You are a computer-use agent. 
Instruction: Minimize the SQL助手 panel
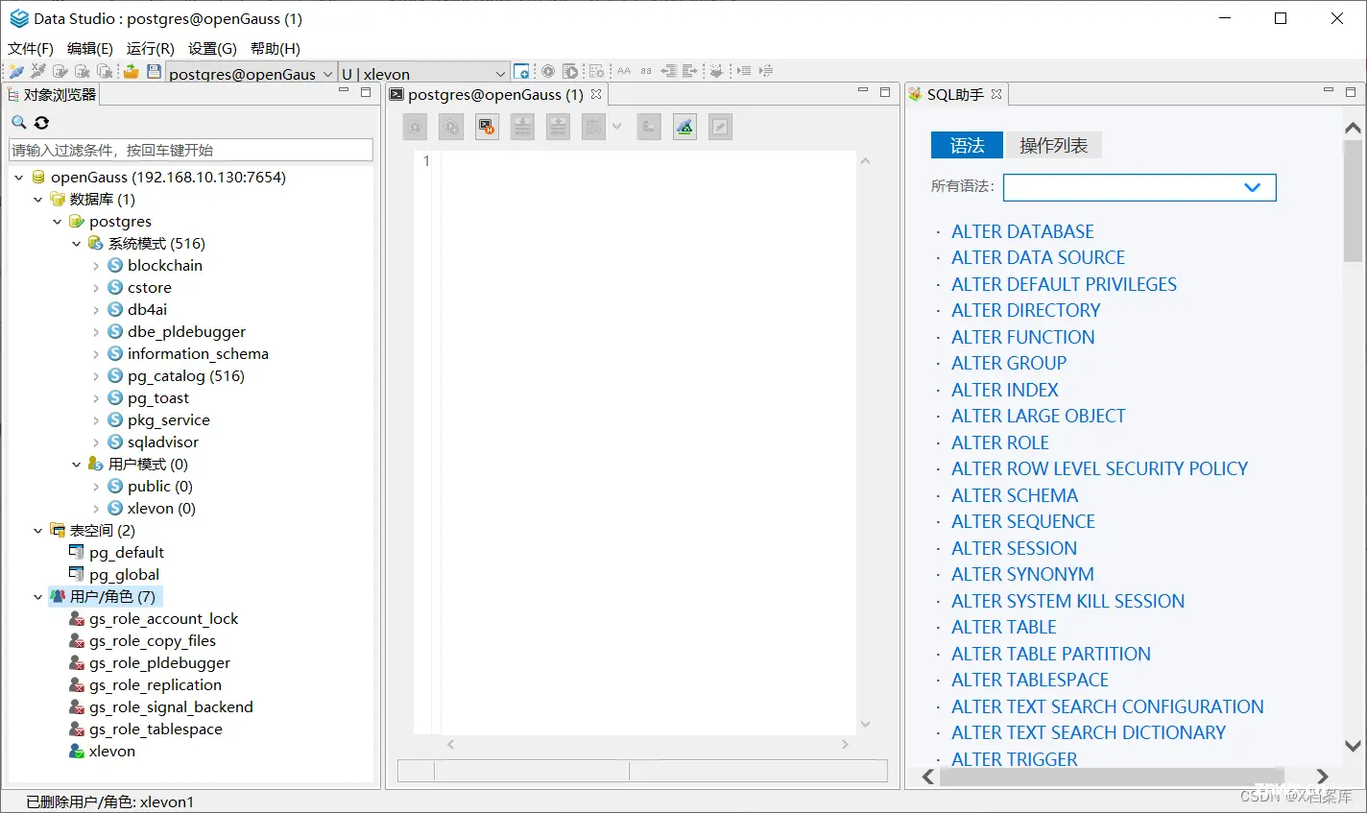pyautogui.click(x=1329, y=91)
